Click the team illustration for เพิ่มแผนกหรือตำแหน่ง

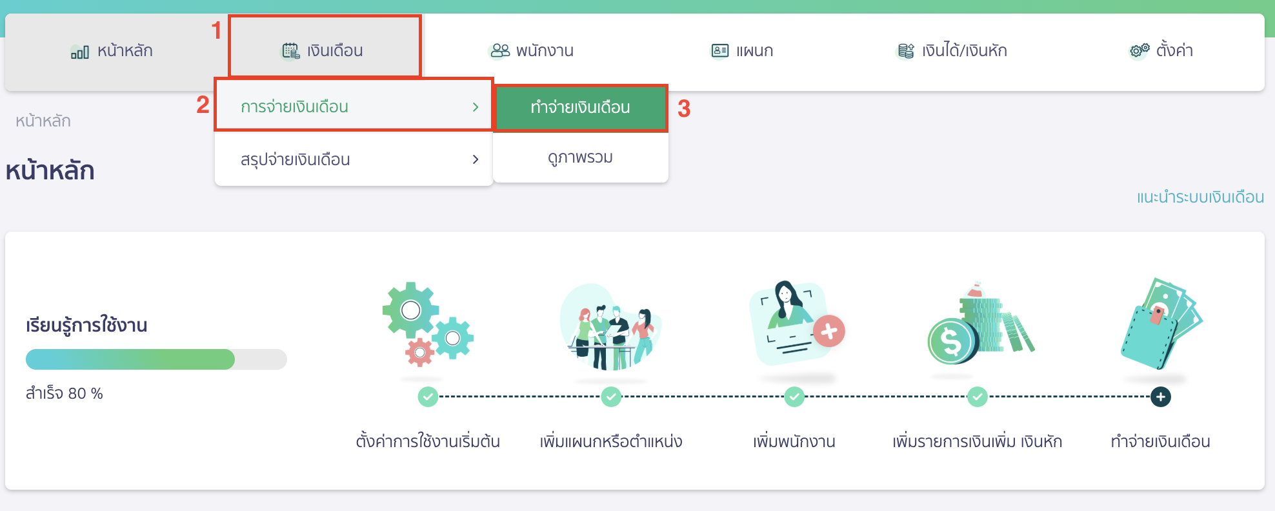click(610, 327)
